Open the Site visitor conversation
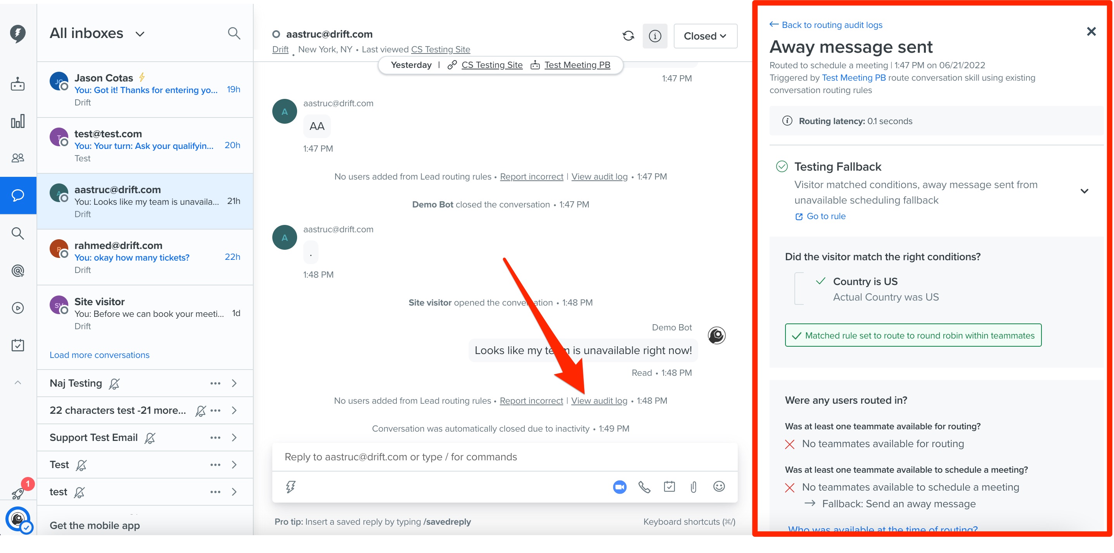1114x553 pixels. coord(145,314)
